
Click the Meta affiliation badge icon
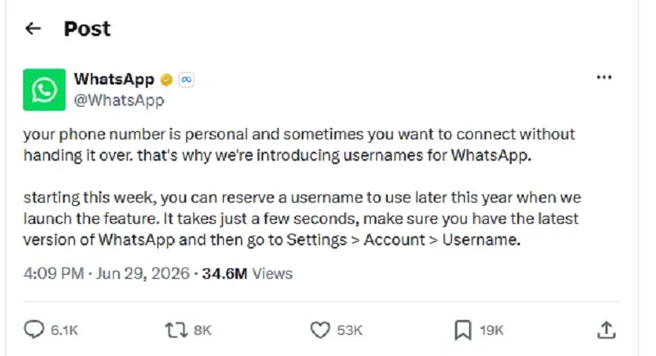186,80
